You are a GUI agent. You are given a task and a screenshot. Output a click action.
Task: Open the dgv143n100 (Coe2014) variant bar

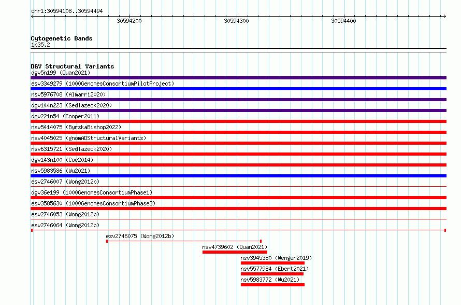[238, 165]
